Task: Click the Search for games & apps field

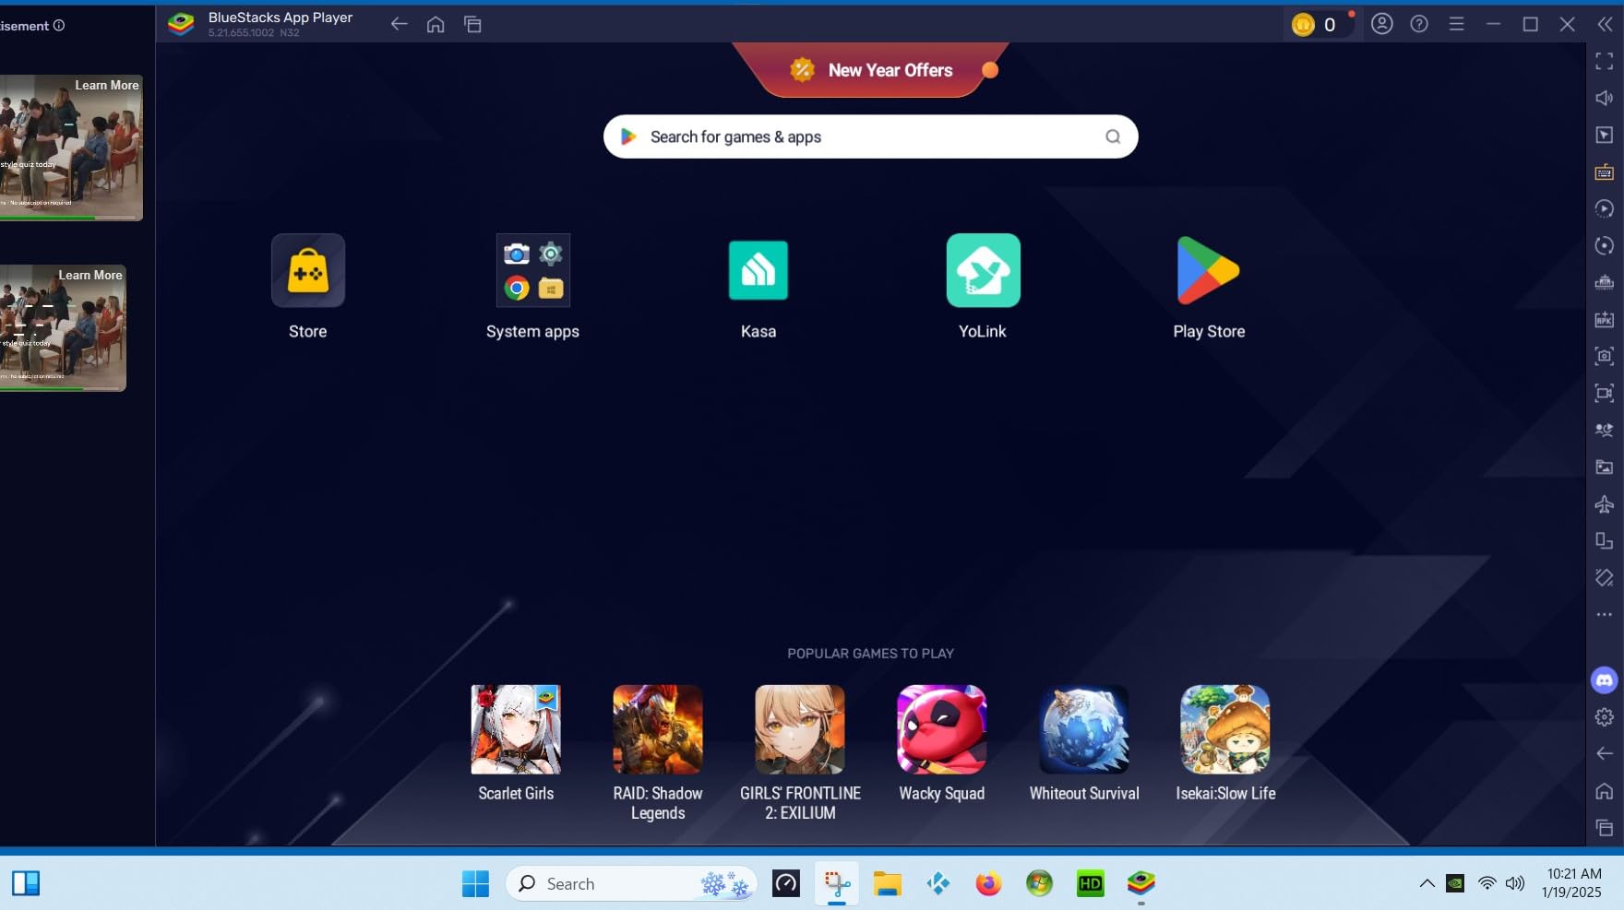Action: [870, 136]
